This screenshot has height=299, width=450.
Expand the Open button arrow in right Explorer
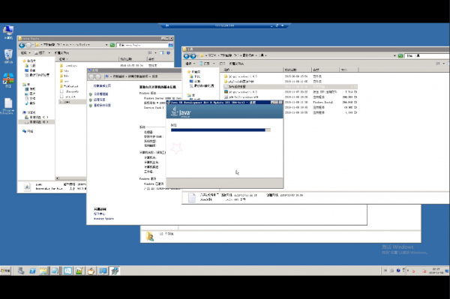coord(214,64)
